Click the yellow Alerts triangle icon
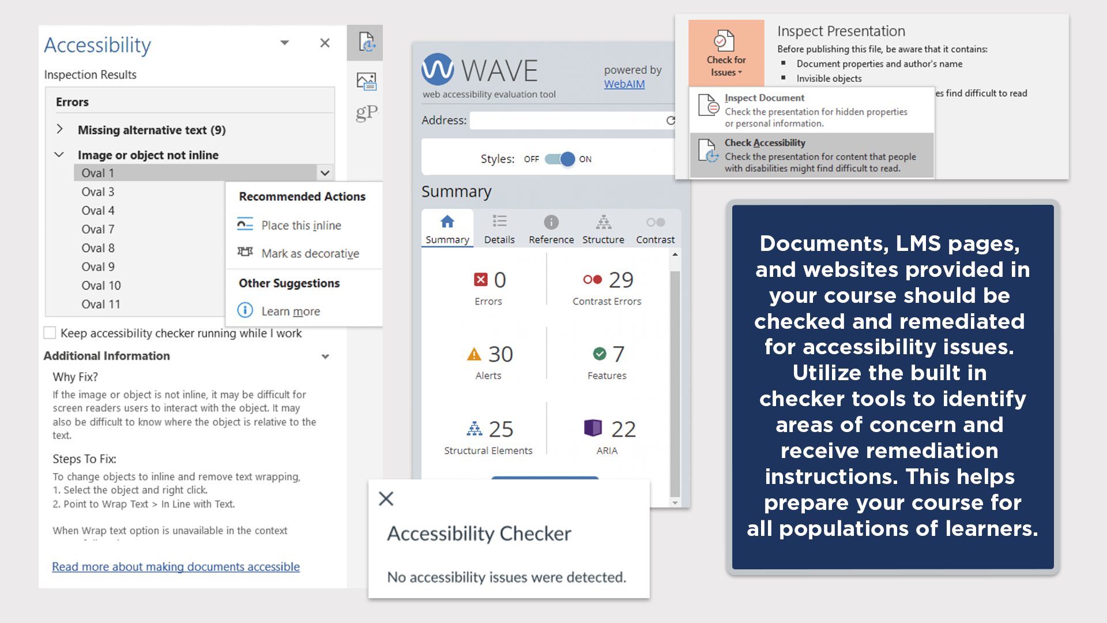This screenshot has height=623, width=1107. 474,354
